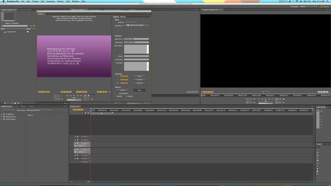Expand first drive in Media Browser tree
Viewport: 331px width, 186px height.
pos(2,114)
